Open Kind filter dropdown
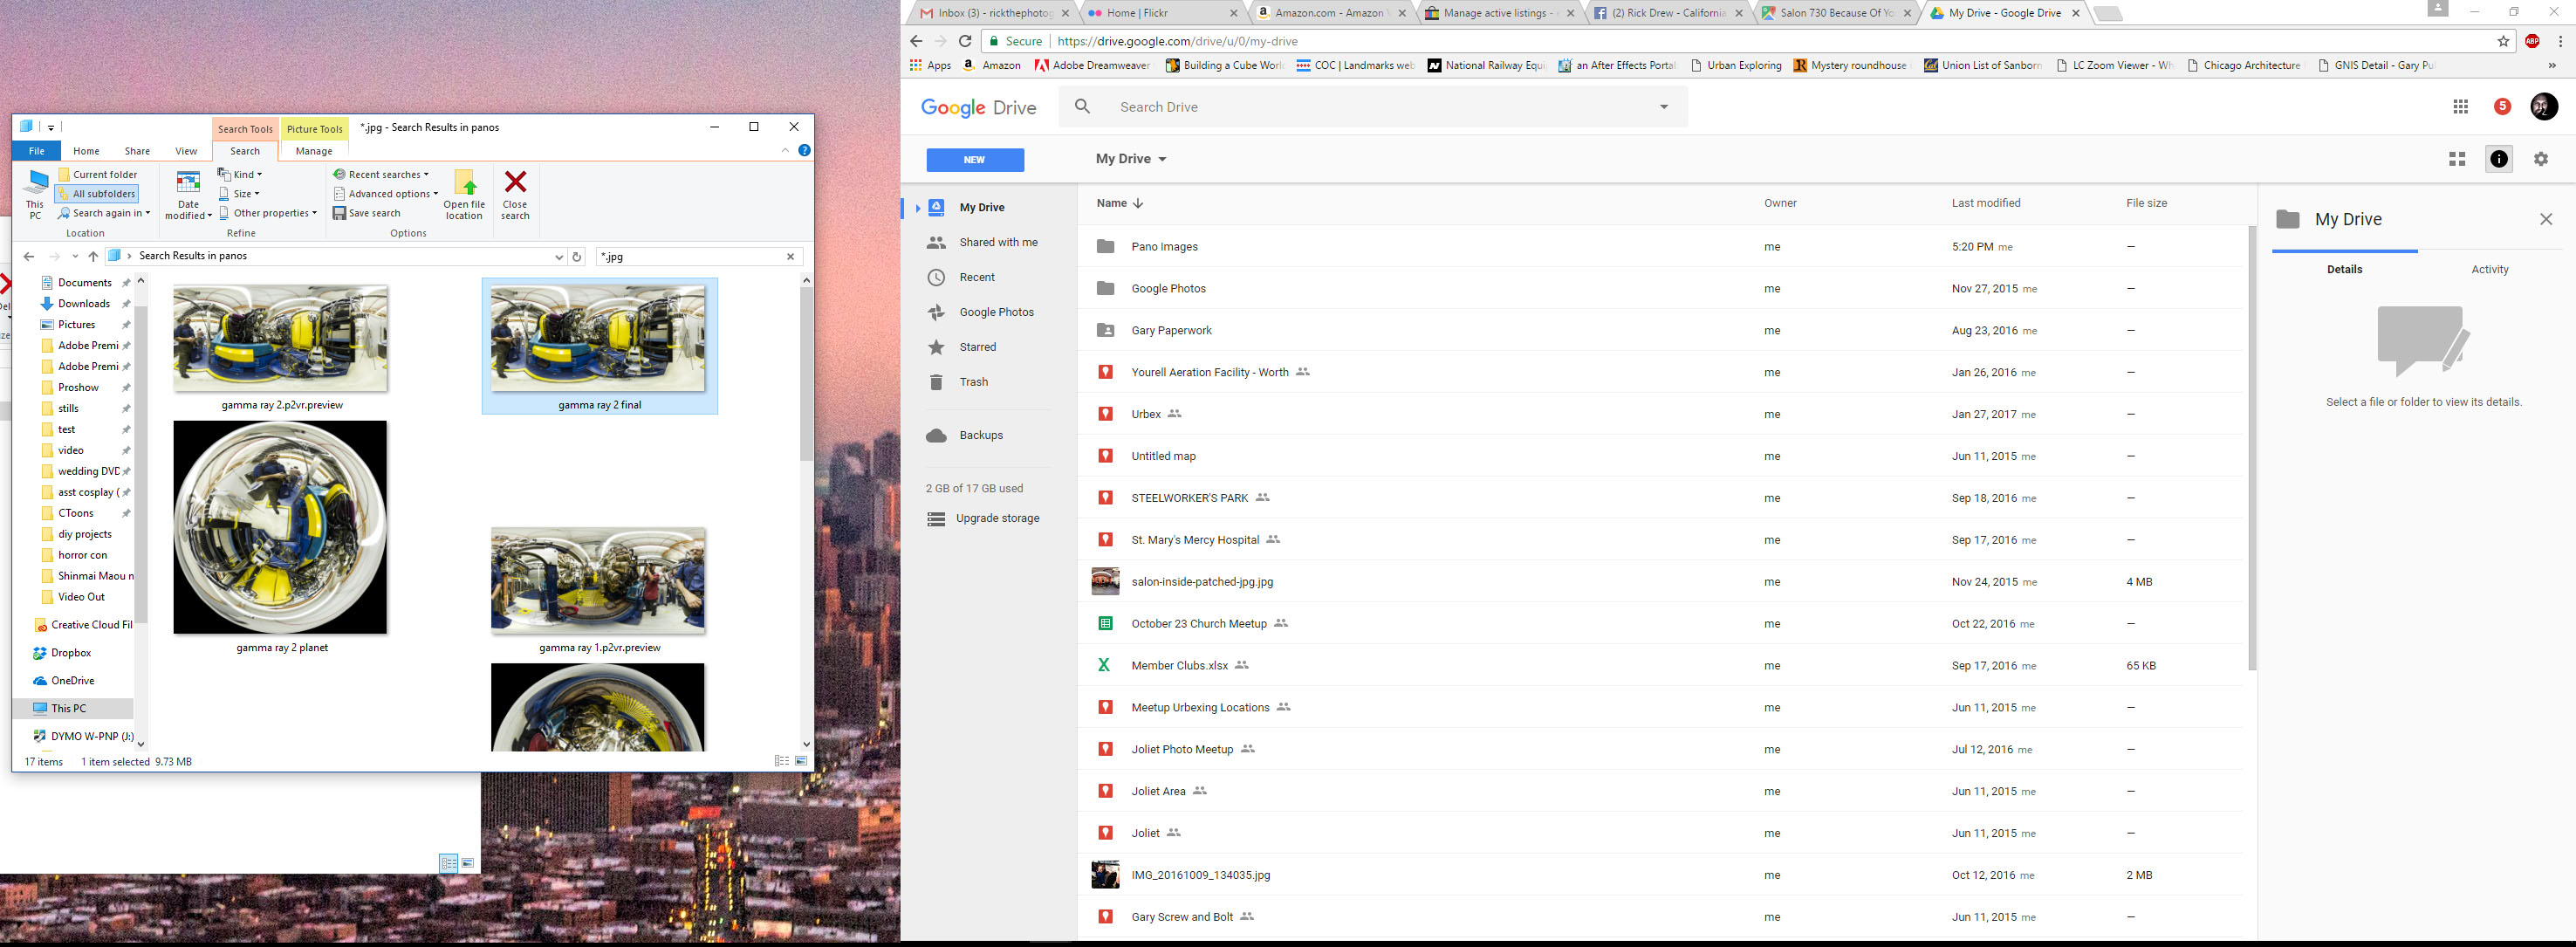The width and height of the screenshot is (2576, 947). [x=241, y=174]
